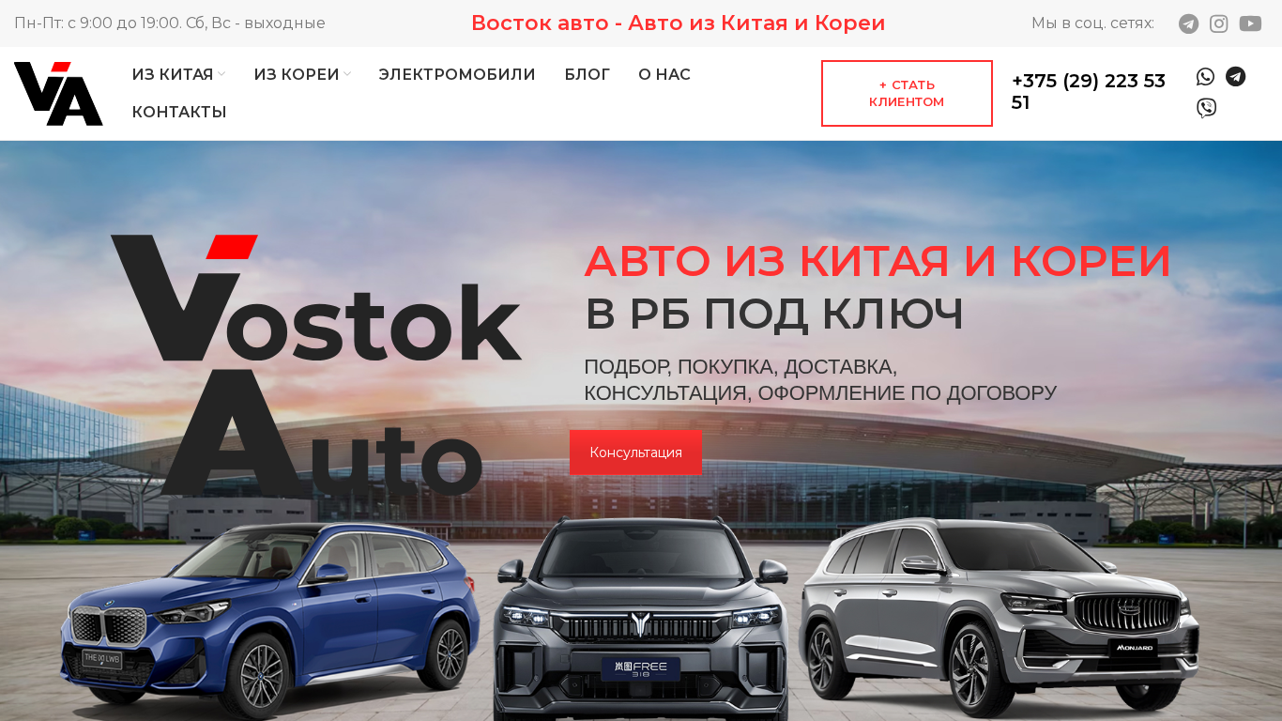Click the + СТАТЬ КЛИЕНТОМ button
1282x721 pixels.
907,93
